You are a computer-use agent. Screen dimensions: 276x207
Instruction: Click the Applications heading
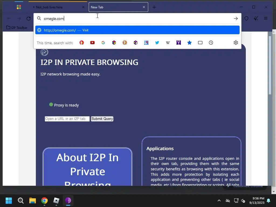coord(160,149)
